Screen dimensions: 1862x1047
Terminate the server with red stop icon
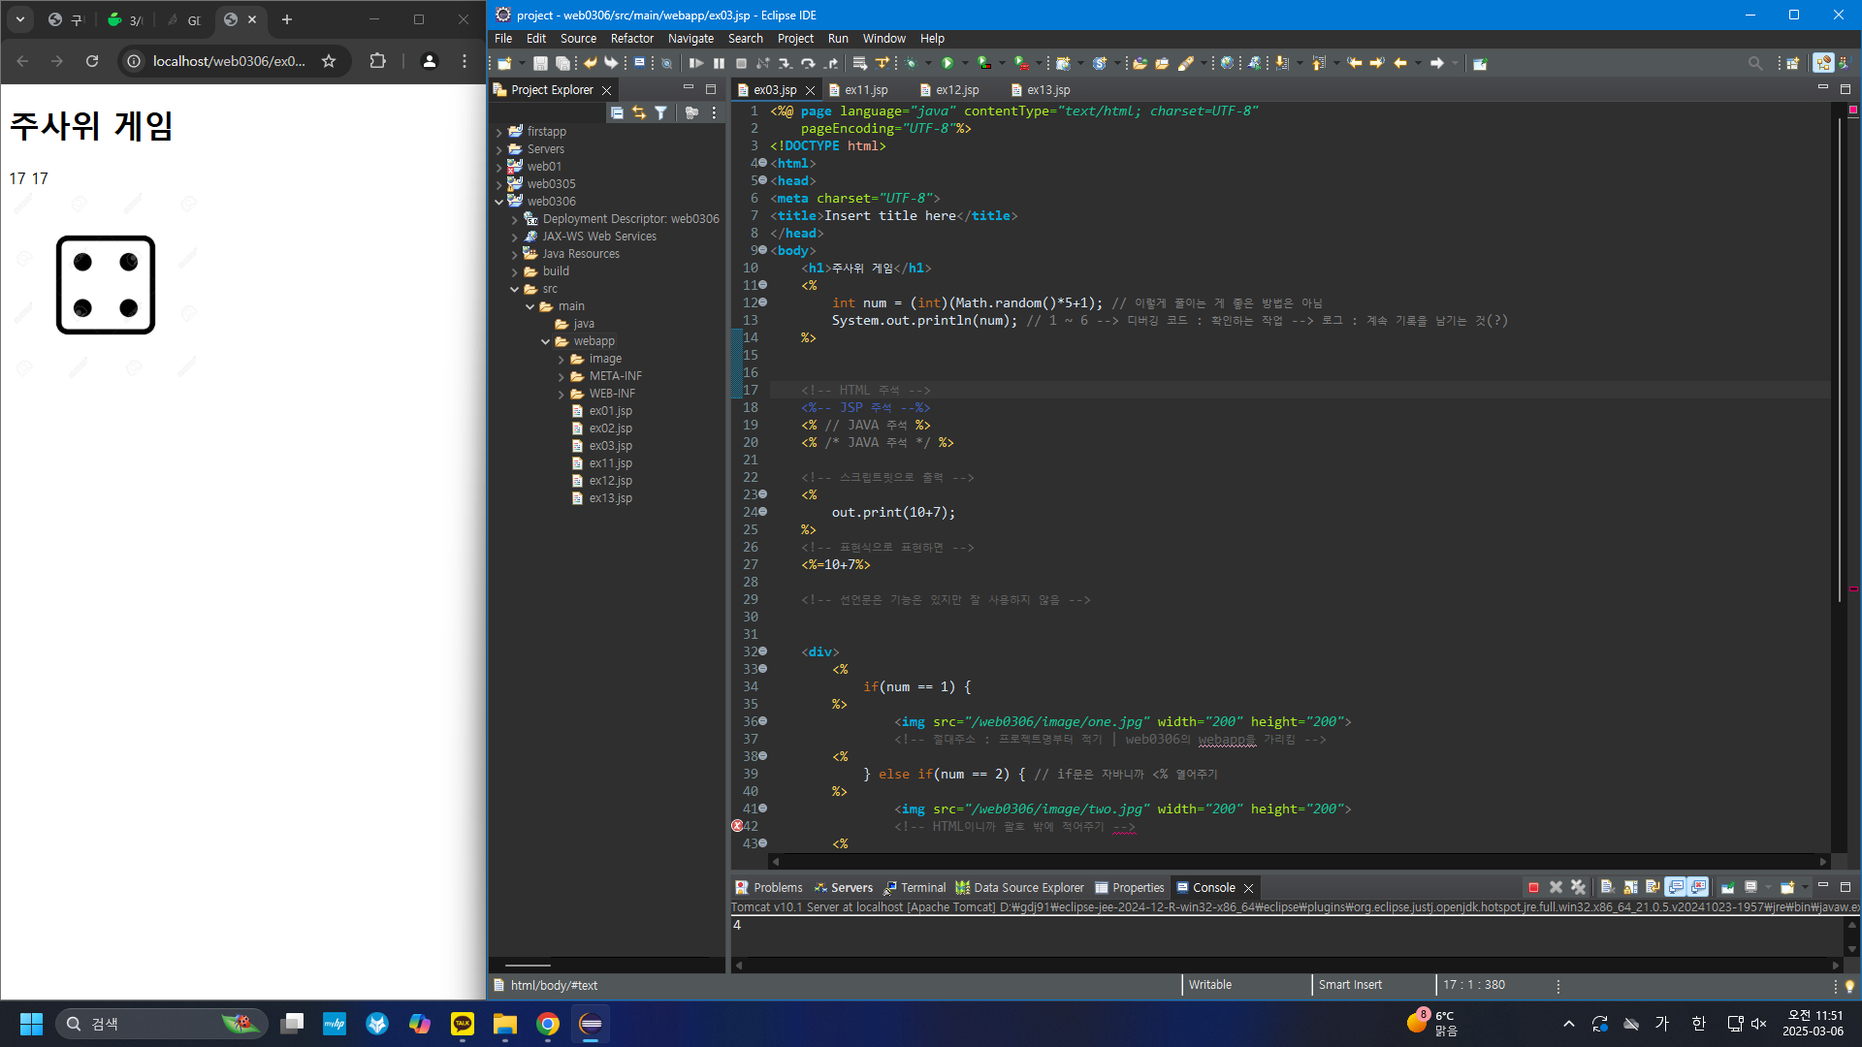click(1533, 887)
